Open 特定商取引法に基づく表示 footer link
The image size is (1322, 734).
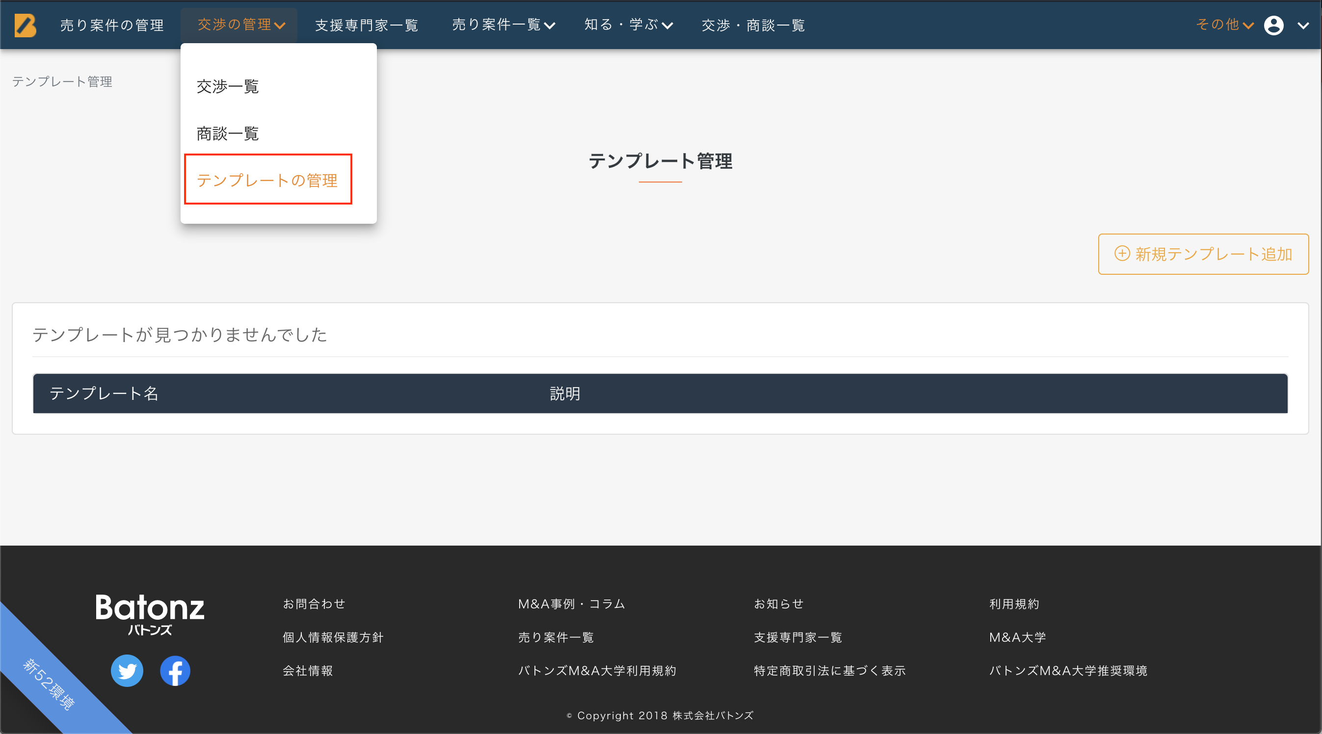[830, 671]
